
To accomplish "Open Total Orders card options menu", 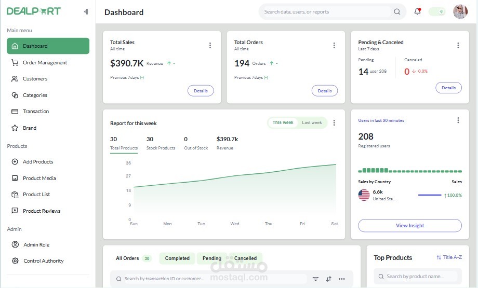I will [x=334, y=45].
